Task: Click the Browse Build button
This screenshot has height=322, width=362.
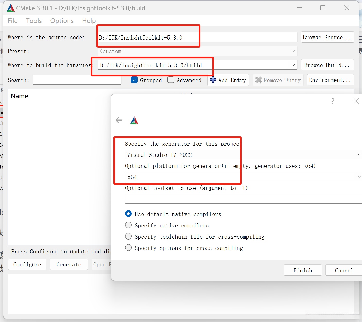Action: tap(327, 65)
